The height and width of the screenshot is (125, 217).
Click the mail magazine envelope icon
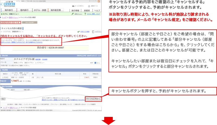coord(73,6)
